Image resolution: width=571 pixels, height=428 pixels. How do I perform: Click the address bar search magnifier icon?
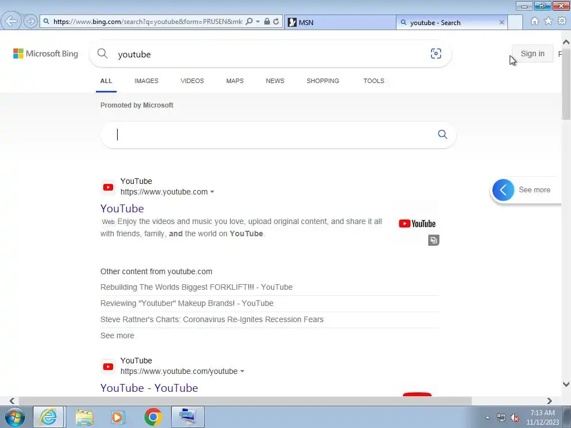(249, 22)
